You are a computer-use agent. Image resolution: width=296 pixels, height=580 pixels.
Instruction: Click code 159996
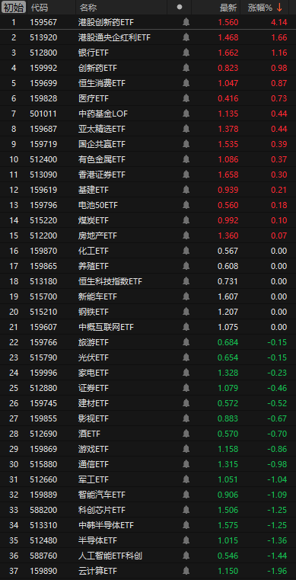43,373
